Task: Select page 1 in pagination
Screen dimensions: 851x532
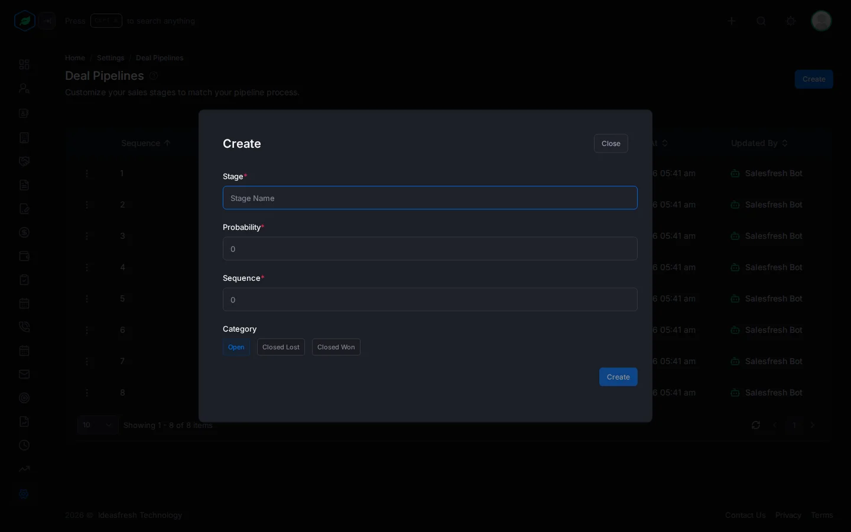Action: point(794,425)
